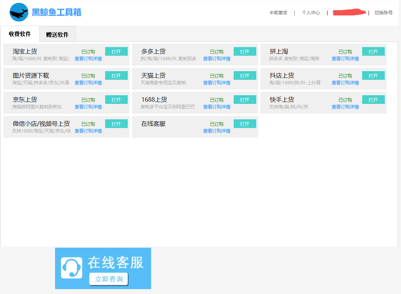Screen dimensions: 401x294
Task: Open the 微信小店/视频号上货 tool
Action: (x=116, y=123)
